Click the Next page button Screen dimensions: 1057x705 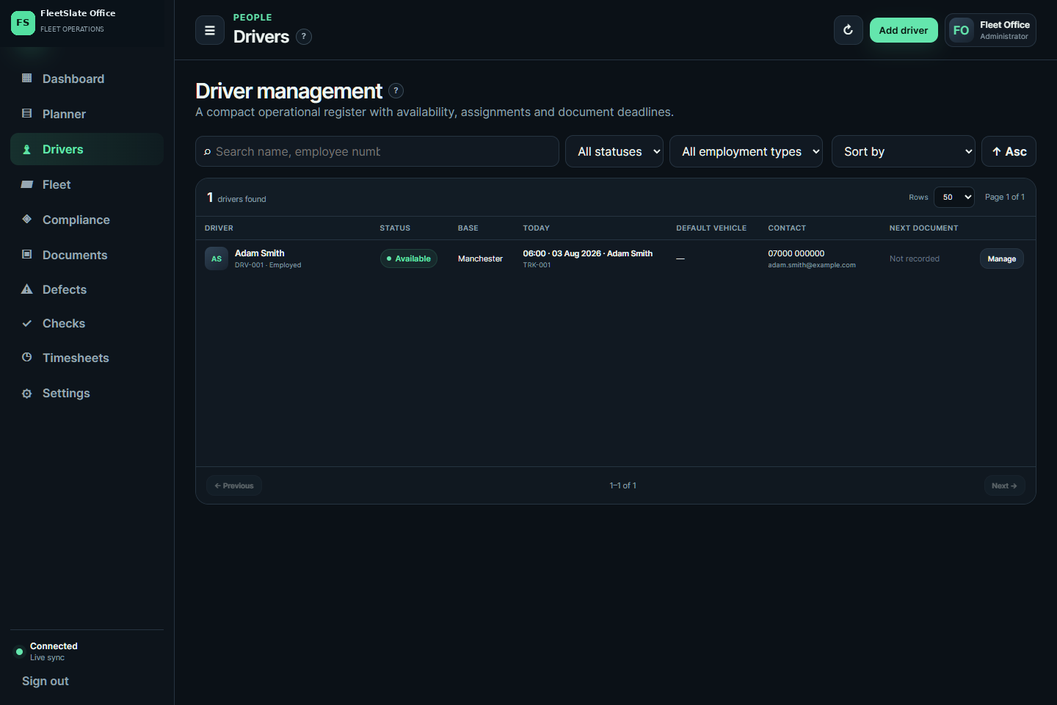pyautogui.click(x=1004, y=485)
